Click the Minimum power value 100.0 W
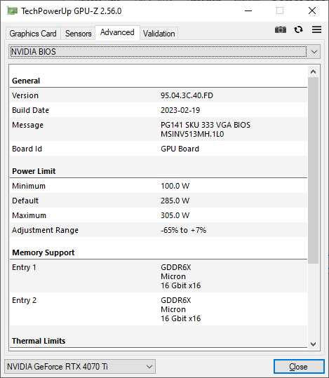Image resolution: width=329 pixels, height=378 pixels. 175,186
